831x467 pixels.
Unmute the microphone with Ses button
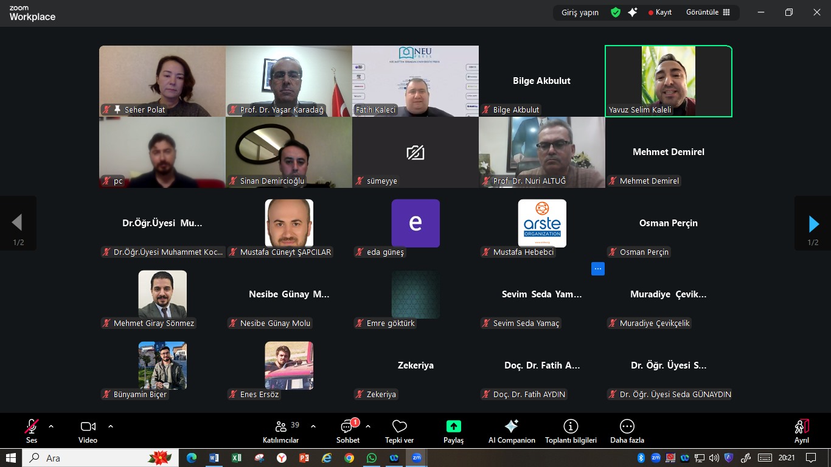coord(32,431)
